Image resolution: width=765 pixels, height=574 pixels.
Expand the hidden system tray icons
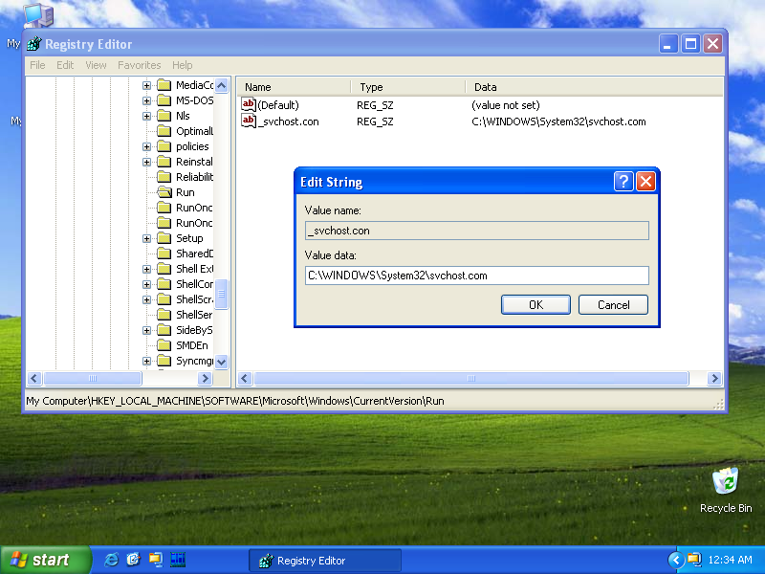click(676, 560)
